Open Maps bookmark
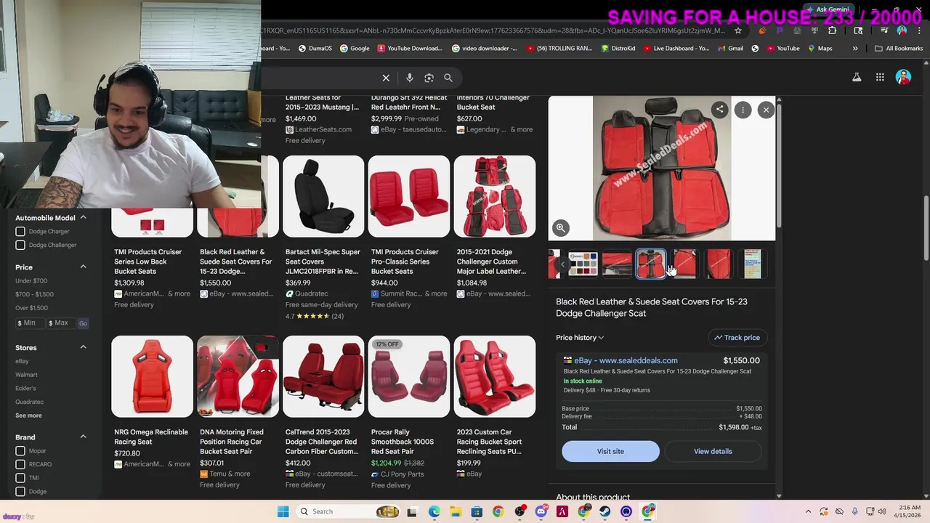930x523 pixels. point(819,49)
